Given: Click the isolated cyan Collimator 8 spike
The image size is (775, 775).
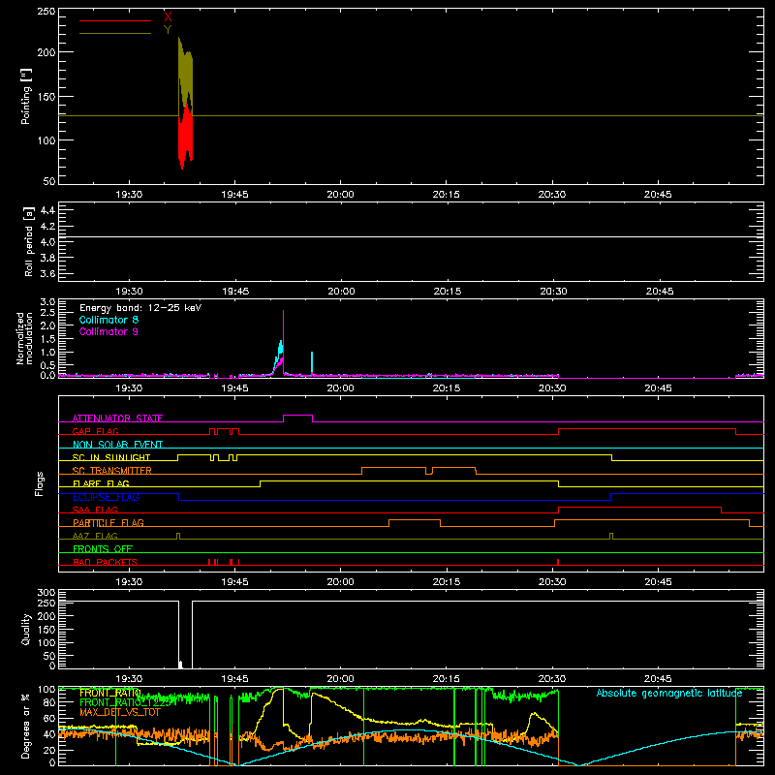Looking at the screenshot, I should 312,363.
